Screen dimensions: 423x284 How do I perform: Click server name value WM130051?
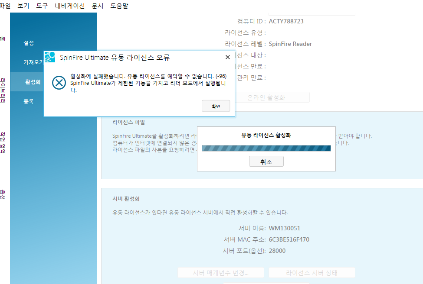(284, 228)
